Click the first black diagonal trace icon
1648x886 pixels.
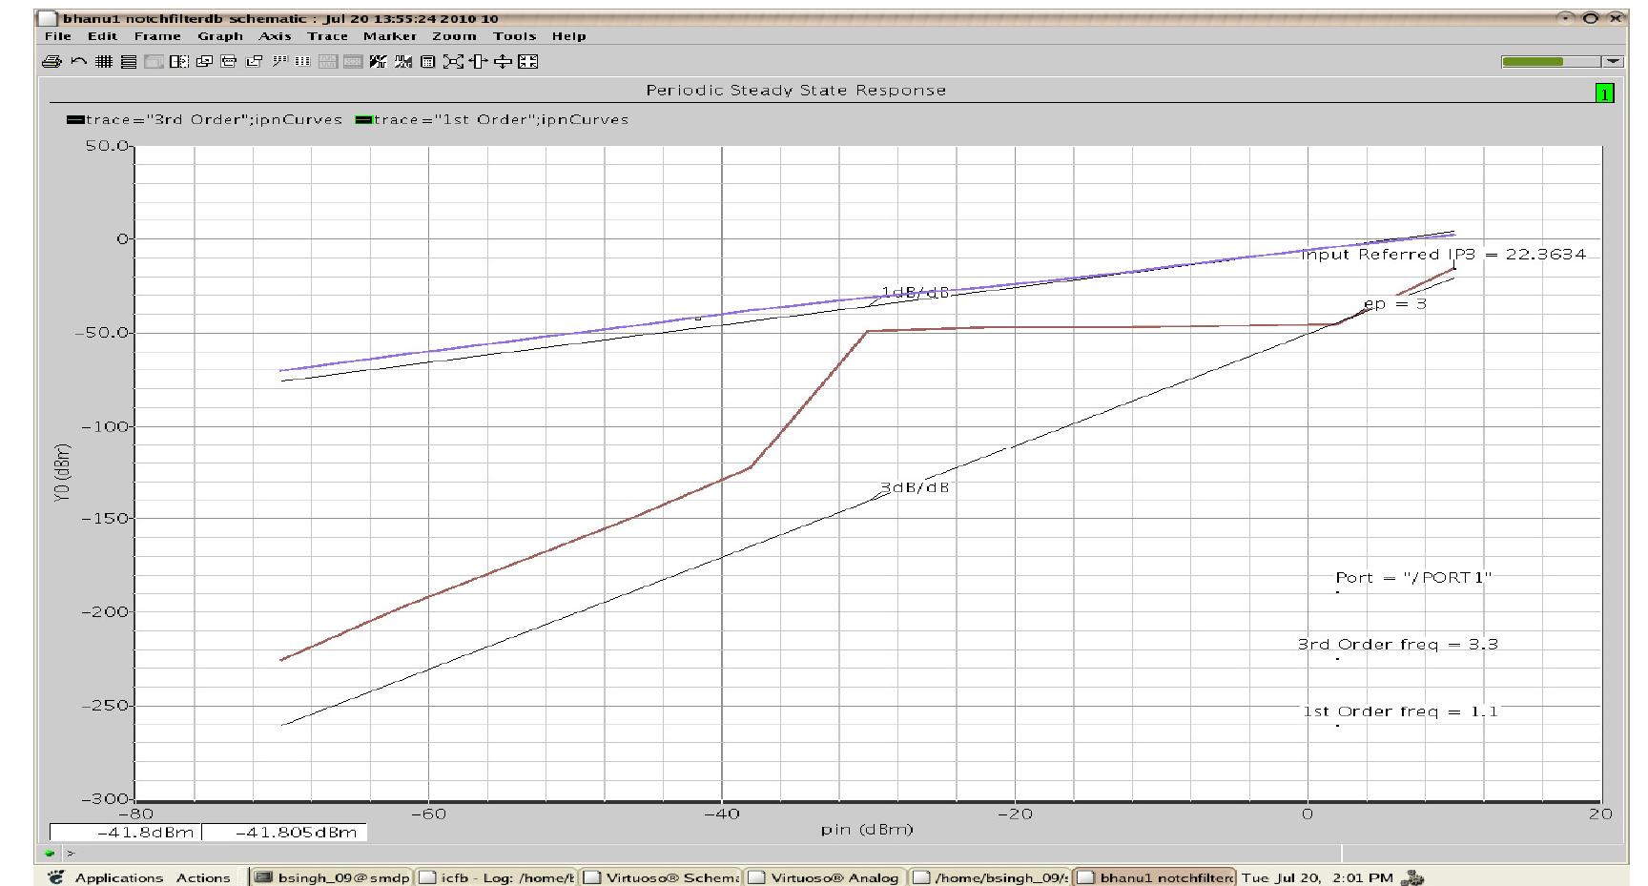point(379,62)
